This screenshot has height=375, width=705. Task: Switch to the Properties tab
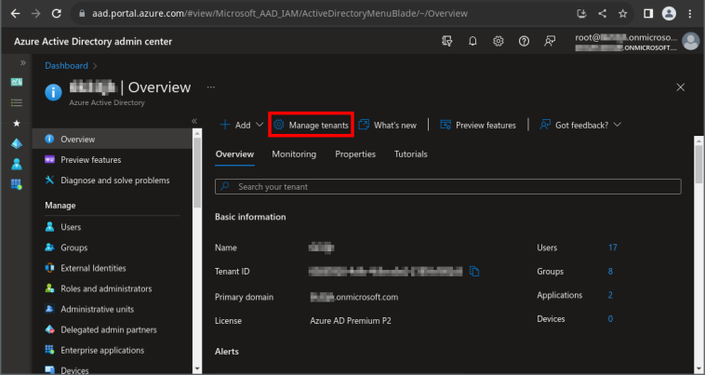pyautogui.click(x=355, y=154)
